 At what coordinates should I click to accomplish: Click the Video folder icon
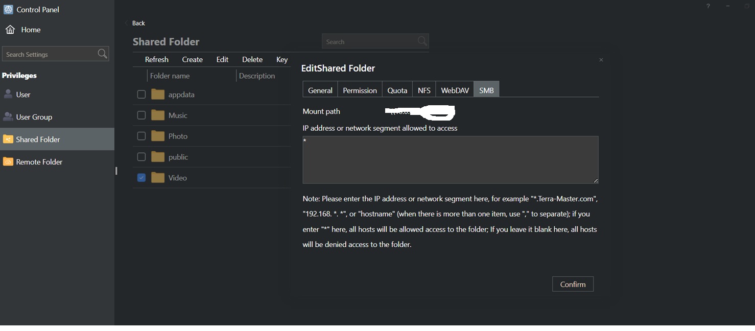[158, 178]
